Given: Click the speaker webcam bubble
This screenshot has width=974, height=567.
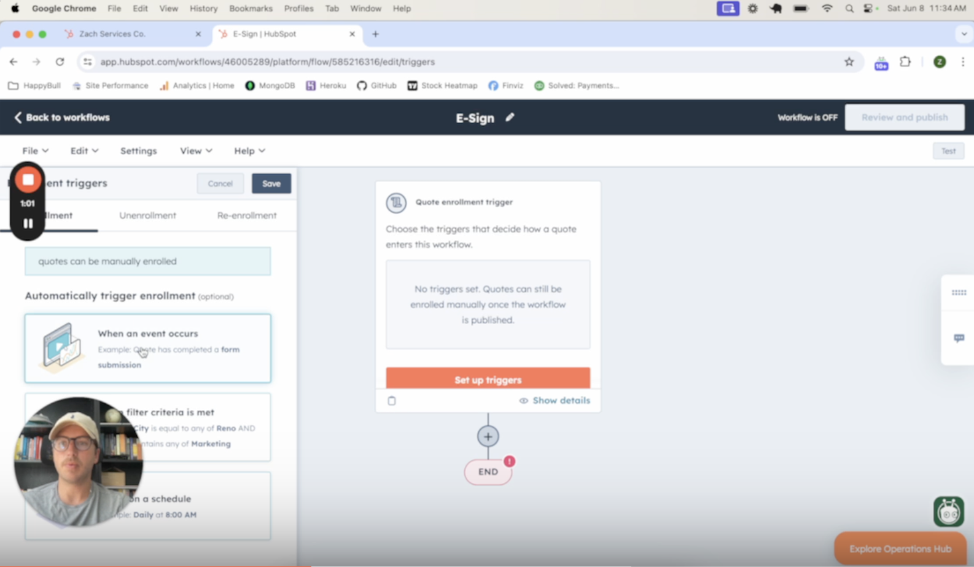Looking at the screenshot, I should pos(78,461).
